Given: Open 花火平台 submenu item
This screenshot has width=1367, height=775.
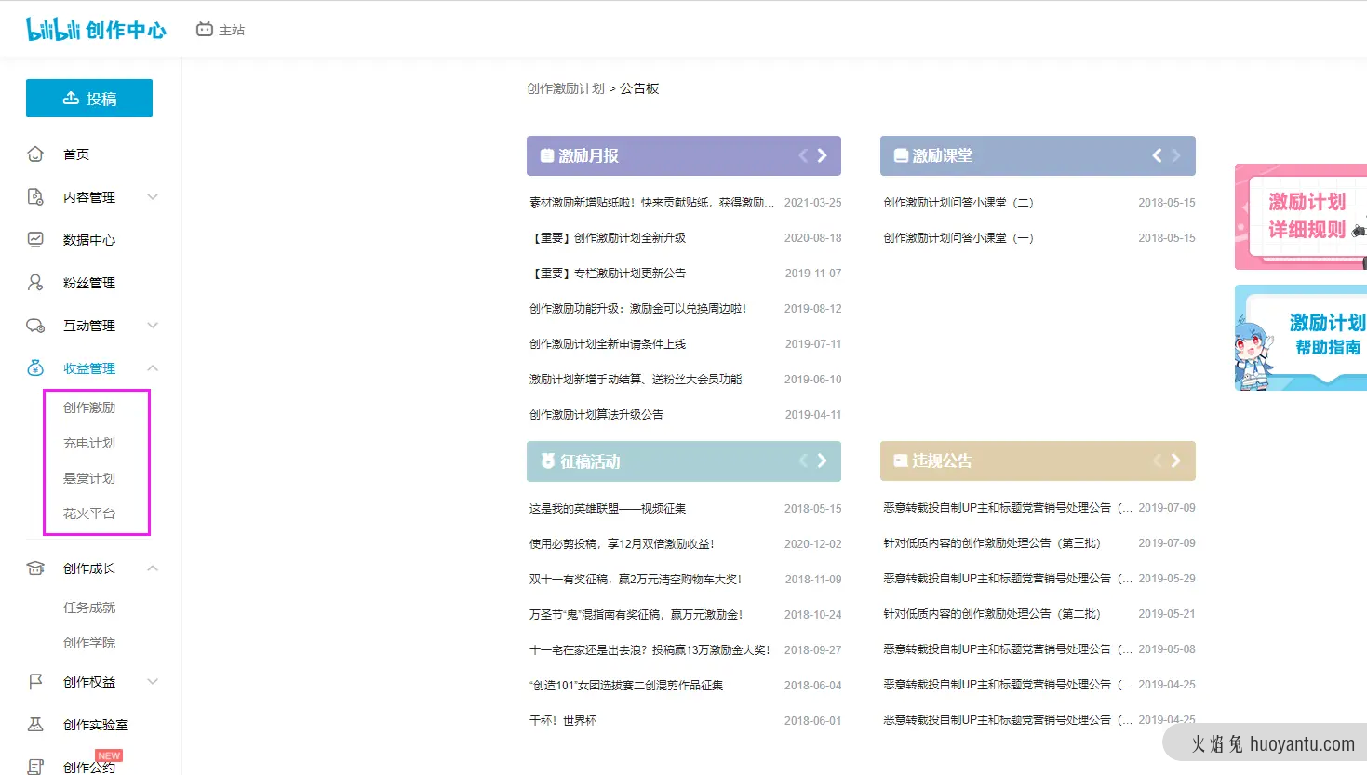Looking at the screenshot, I should tap(89, 514).
